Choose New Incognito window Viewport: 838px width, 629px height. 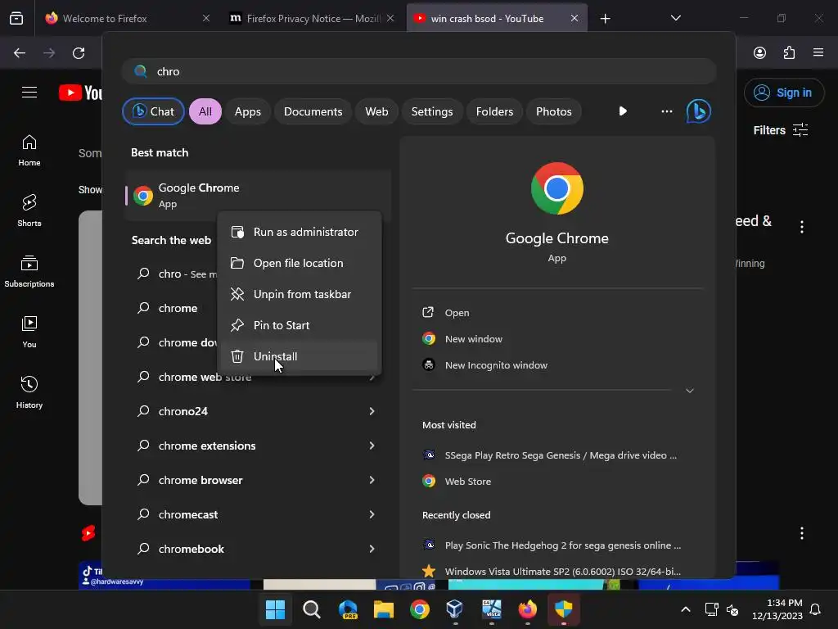[496, 365]
